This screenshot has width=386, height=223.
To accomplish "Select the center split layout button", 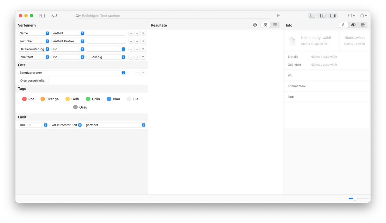I will [x=323, y=15].
